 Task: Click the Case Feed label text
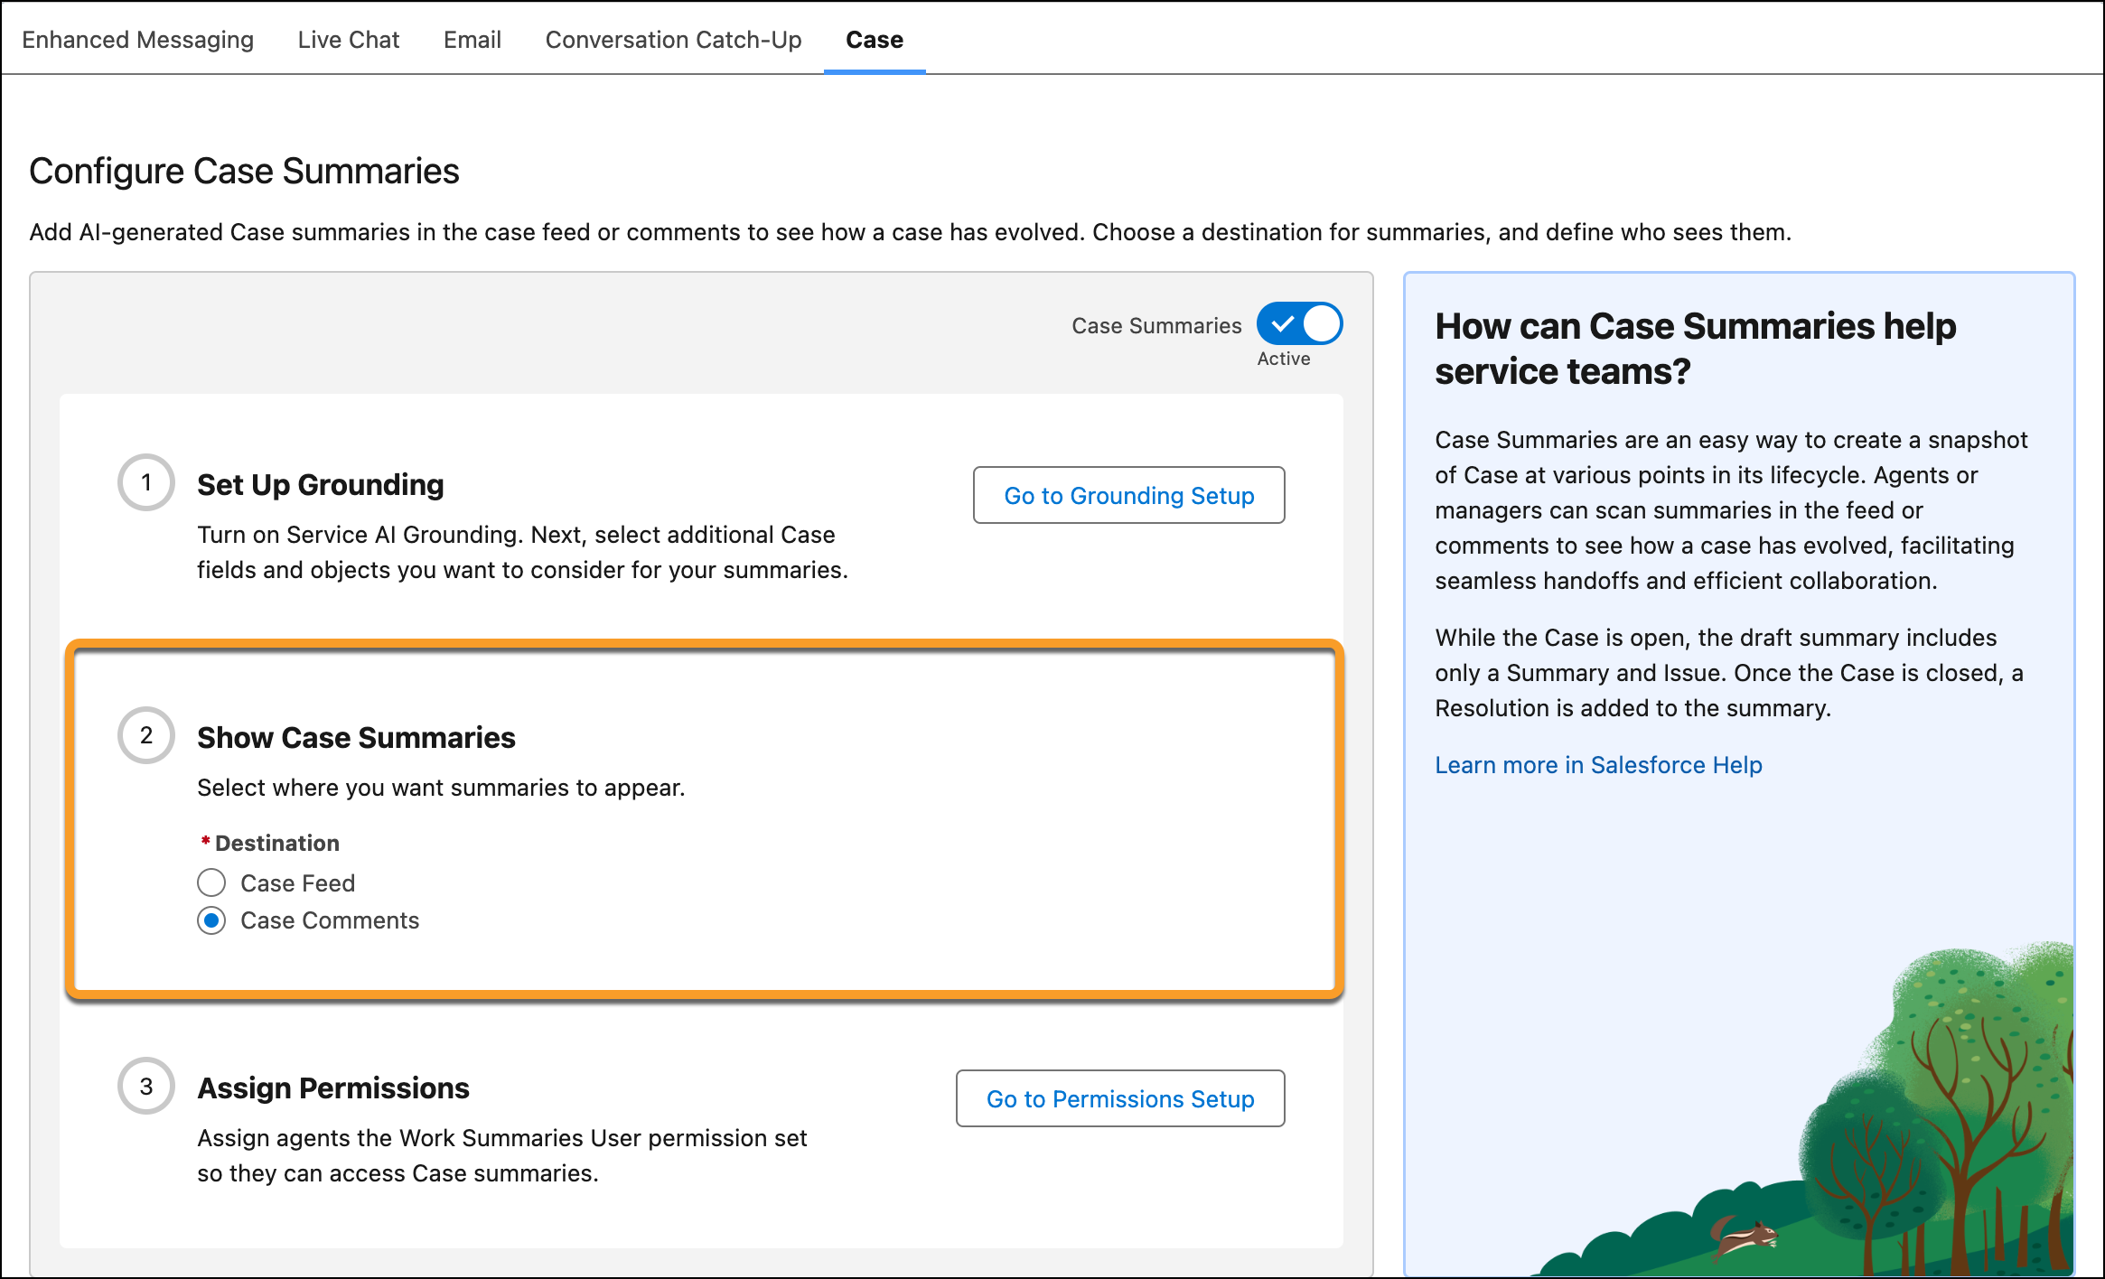tap(298, 882)
